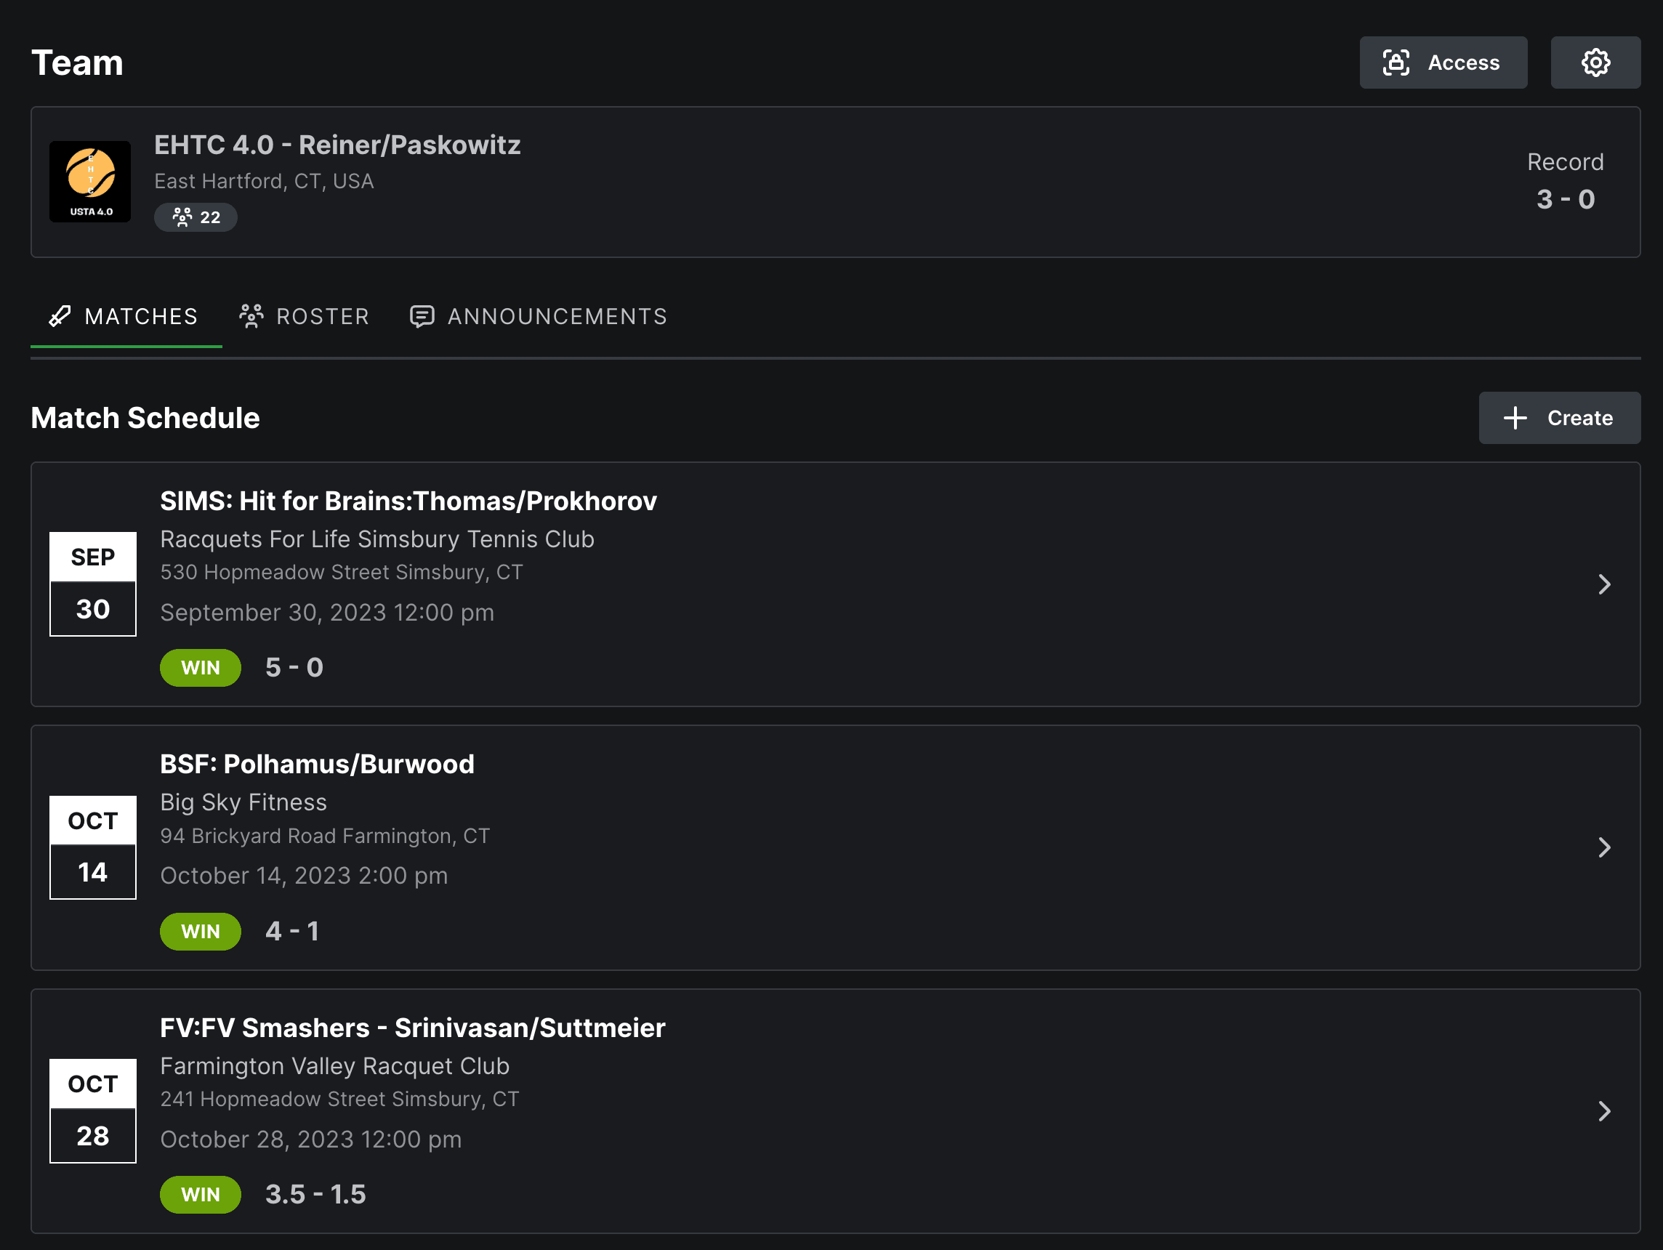Toggle the WIN badge on September 30 match

pyautogui.click(x=200, y=667)
